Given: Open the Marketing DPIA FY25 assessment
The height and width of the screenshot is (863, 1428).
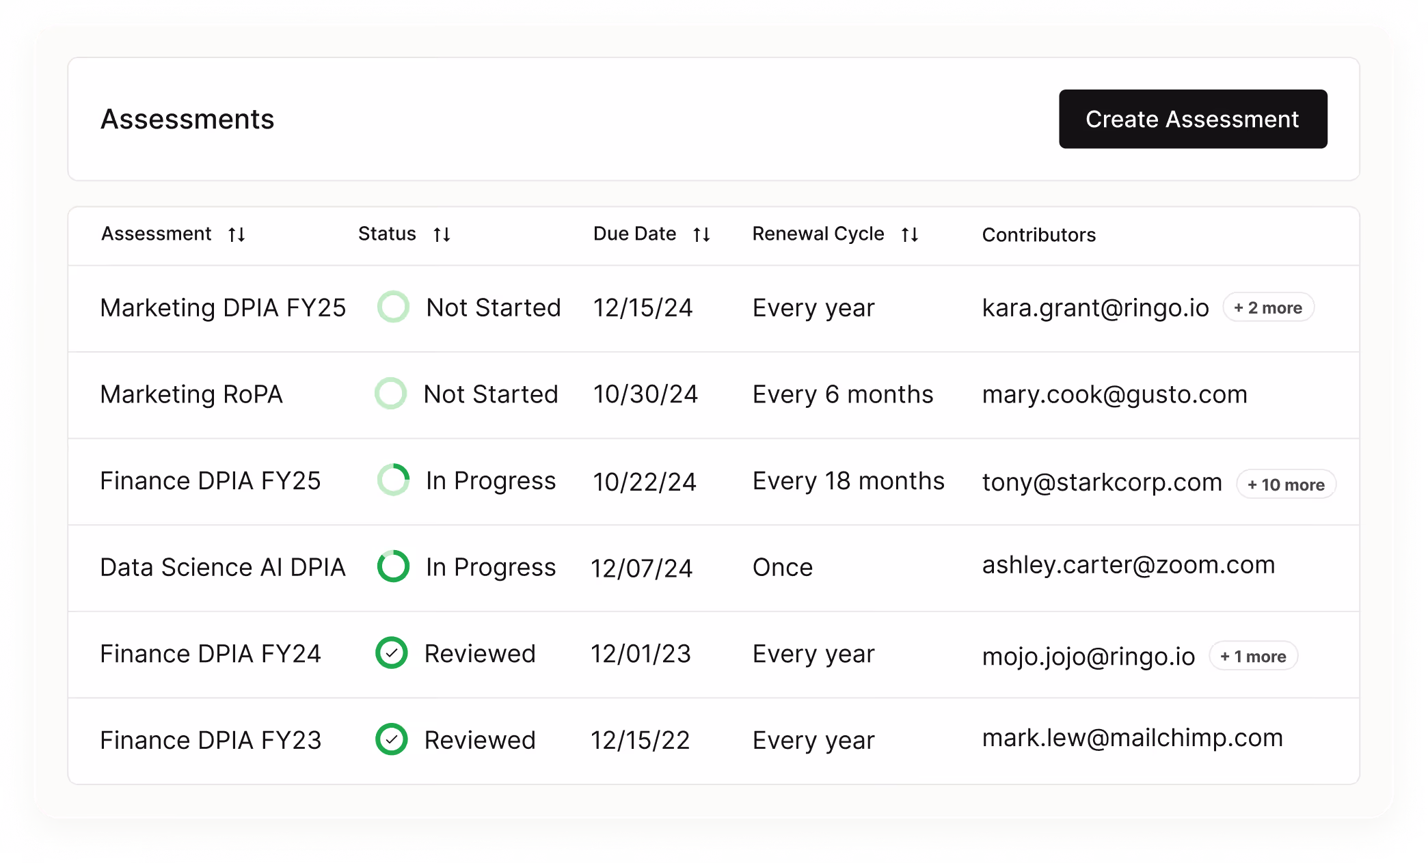Looking at the screenshot, I should click(x=223, y=308).
